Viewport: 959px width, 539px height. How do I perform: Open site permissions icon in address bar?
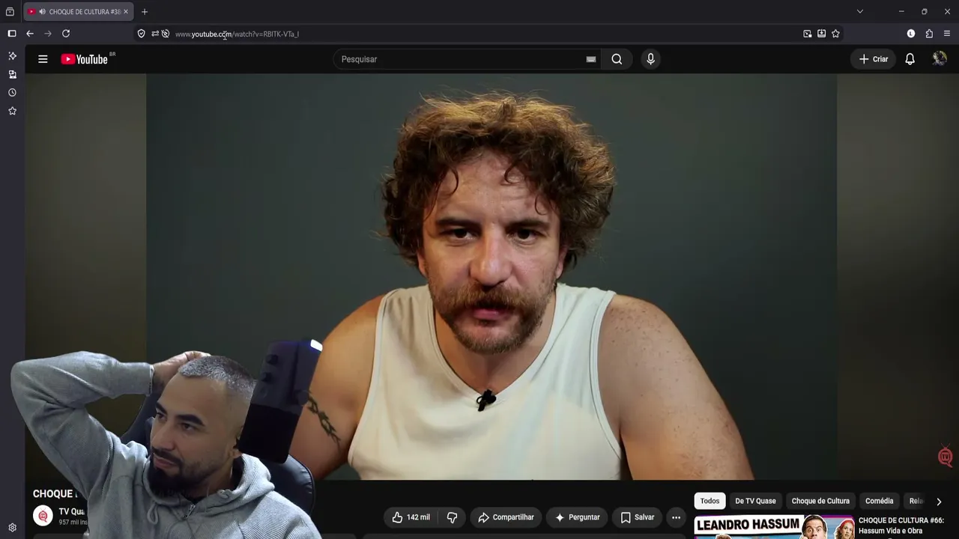click(x=155, y=34)
